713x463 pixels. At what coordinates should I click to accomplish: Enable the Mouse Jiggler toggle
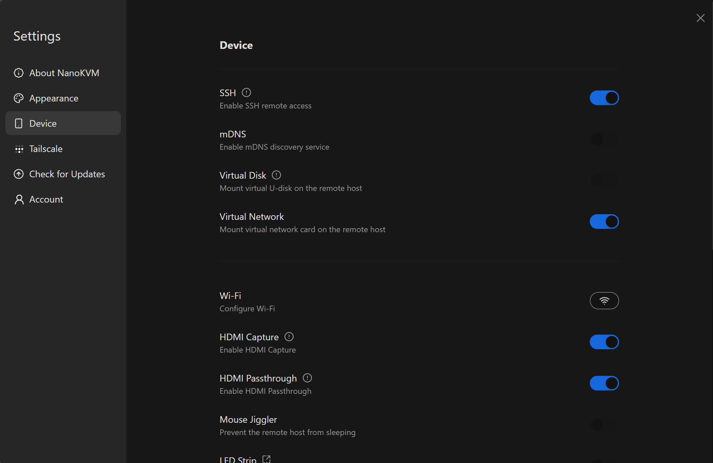tap(604, 424)
